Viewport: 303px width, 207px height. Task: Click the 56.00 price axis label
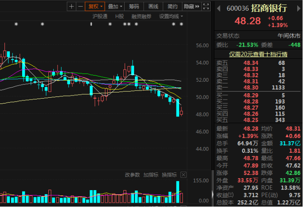pyautogui.click(x=202, y=45)
